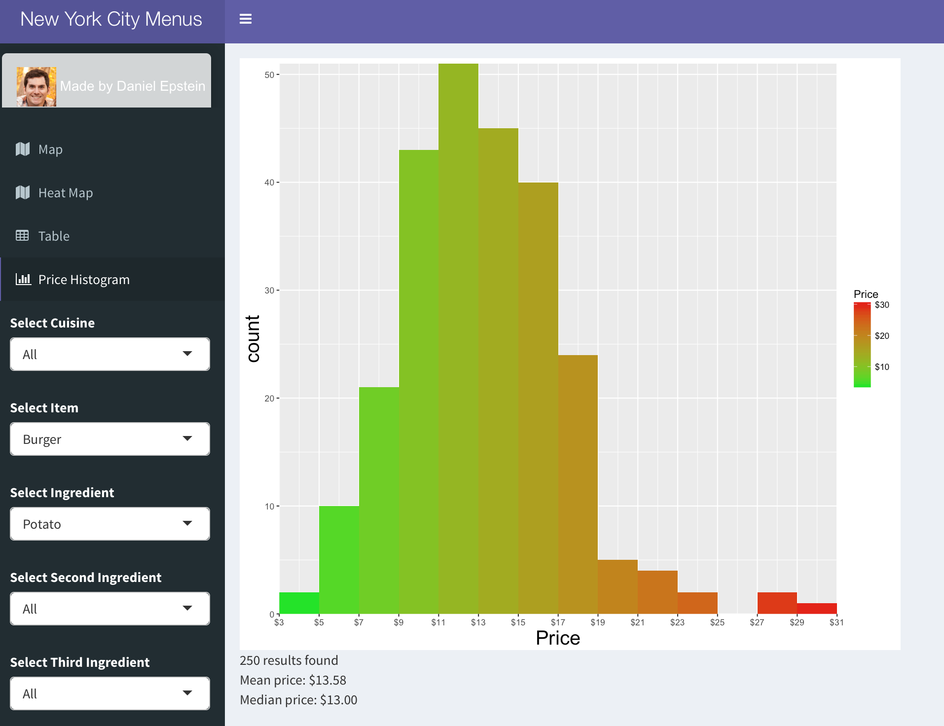Click the red histogram bar at $29-$31
This screenshot has height=726, width=944.
pos(817,608)
